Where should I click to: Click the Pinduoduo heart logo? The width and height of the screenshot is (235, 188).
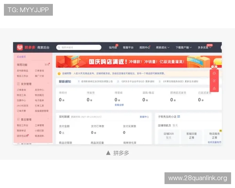click(20, 47)
